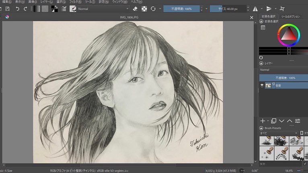Open フィルタ(R) menu

coord(75,2)
